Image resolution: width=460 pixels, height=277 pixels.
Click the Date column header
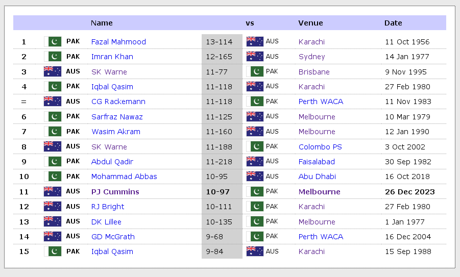[393, 23]
